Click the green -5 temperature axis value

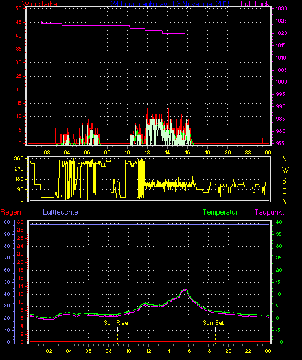point(277,330)
